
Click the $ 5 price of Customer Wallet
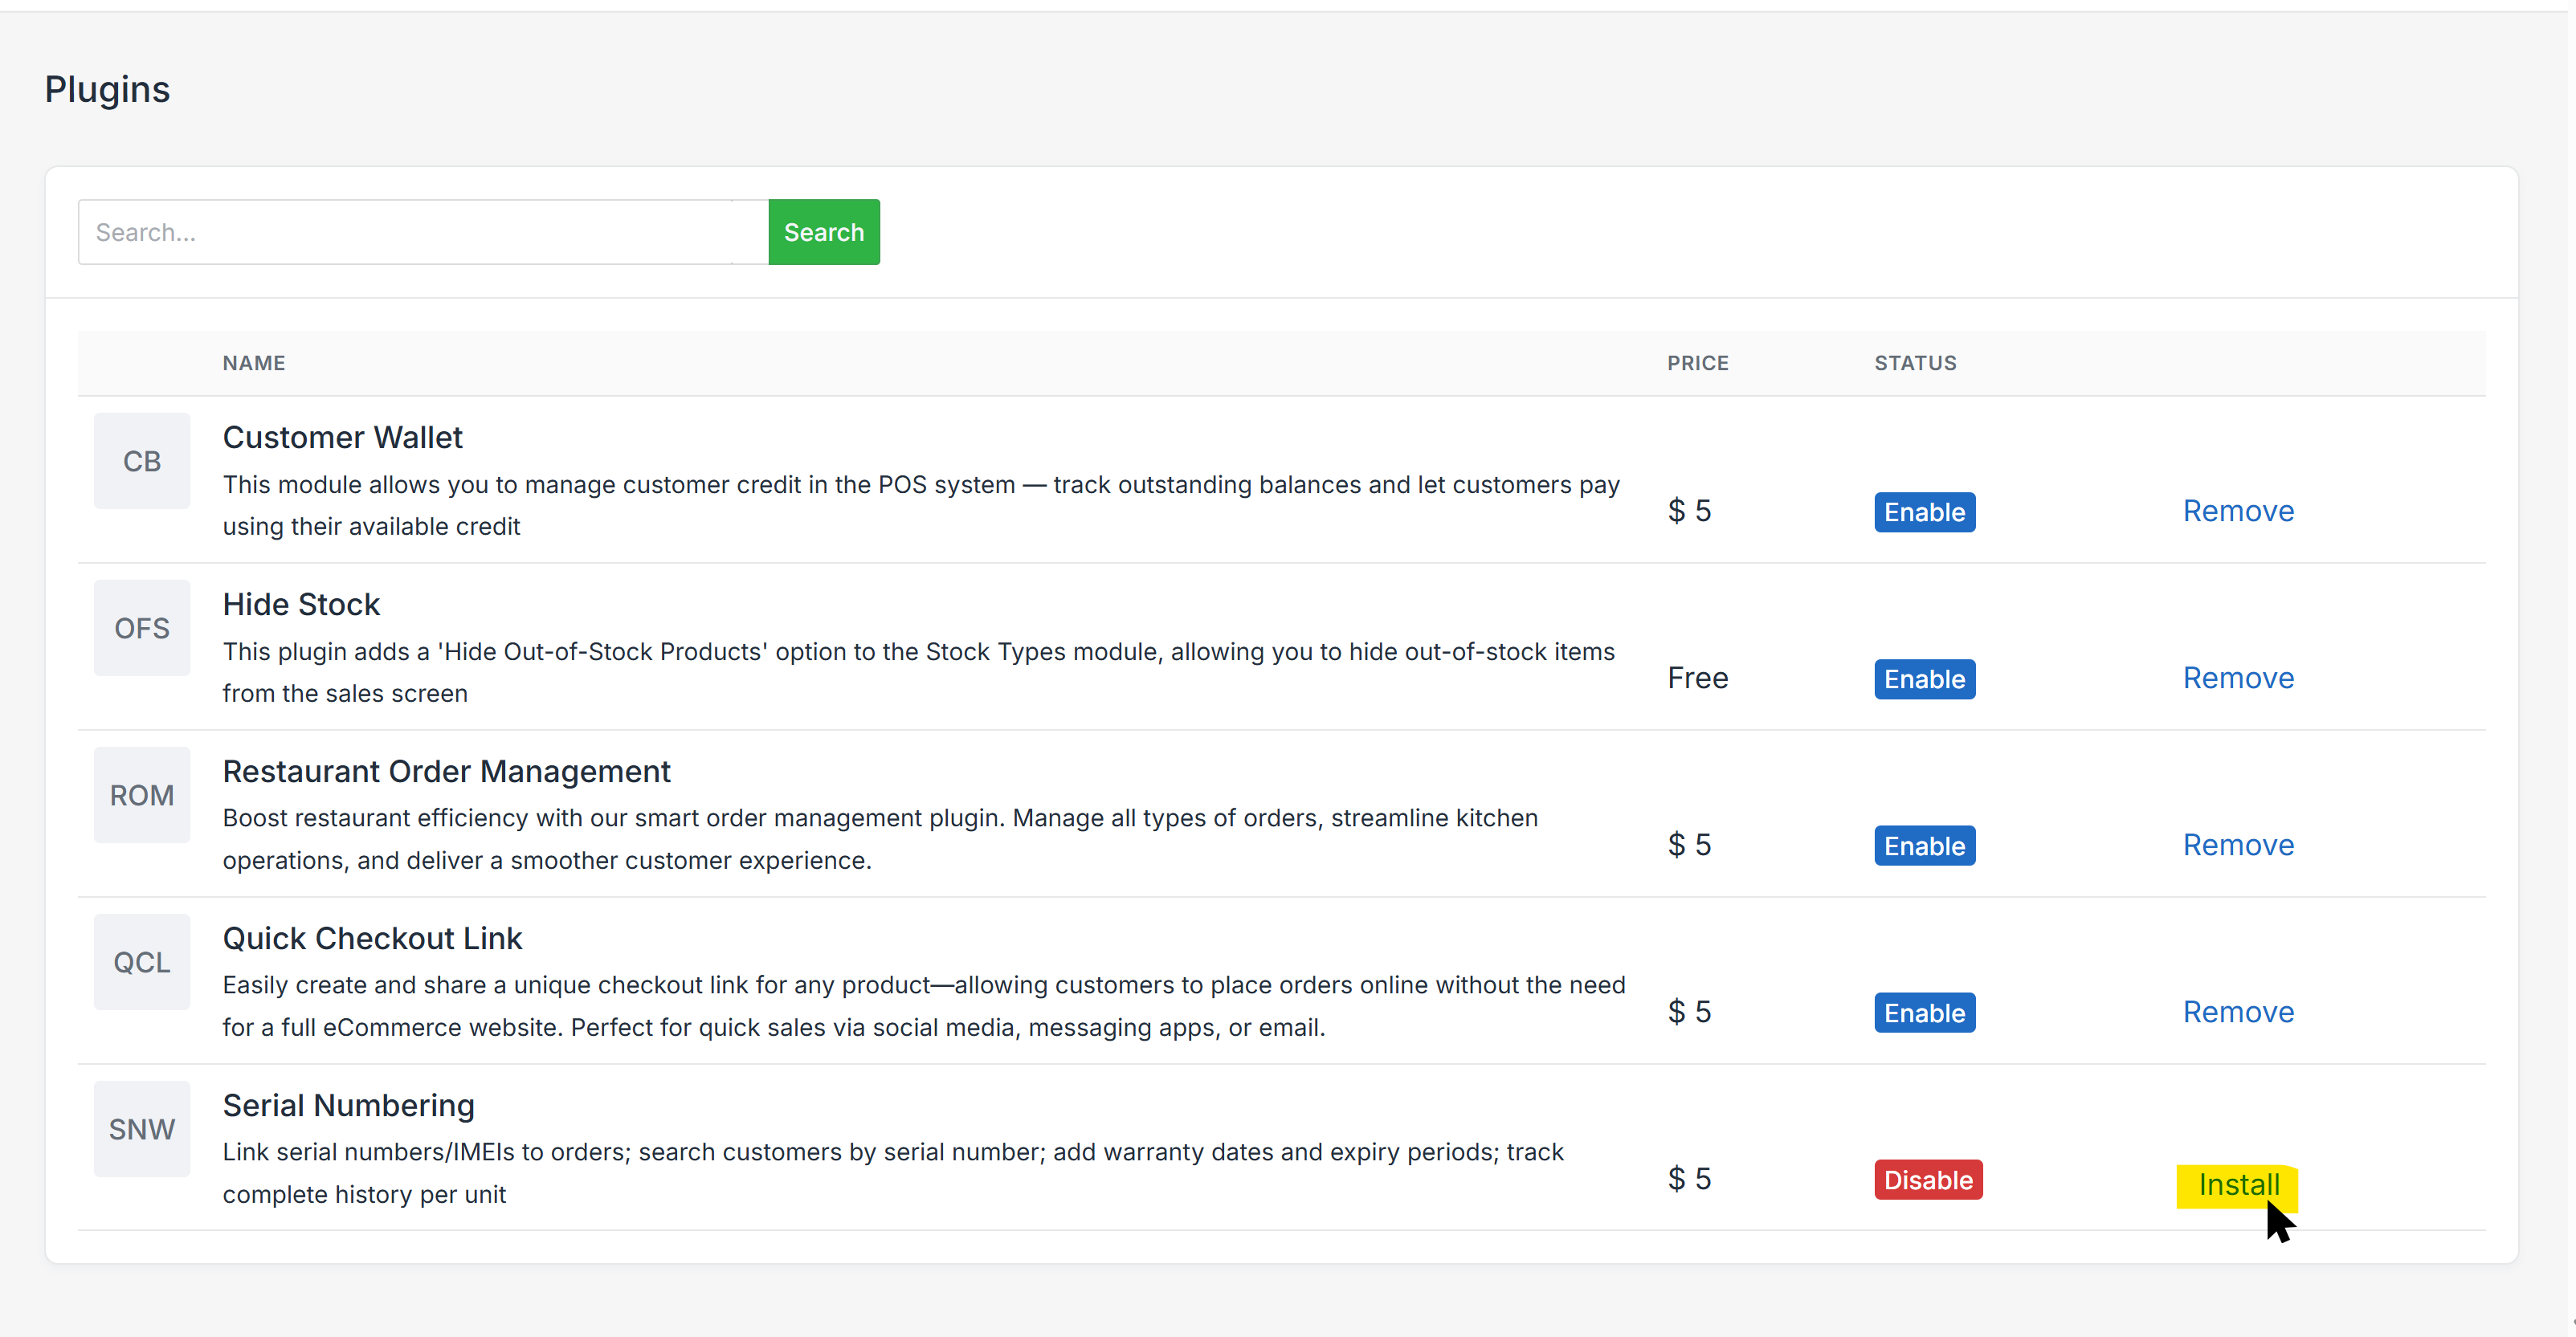click(x=1689, y=511)
